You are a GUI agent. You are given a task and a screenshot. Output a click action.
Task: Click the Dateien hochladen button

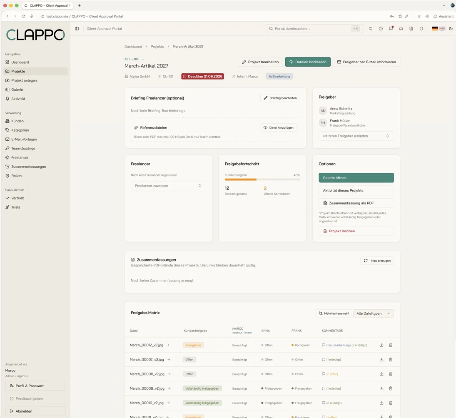pyautogui.click(x=308, y=62)
